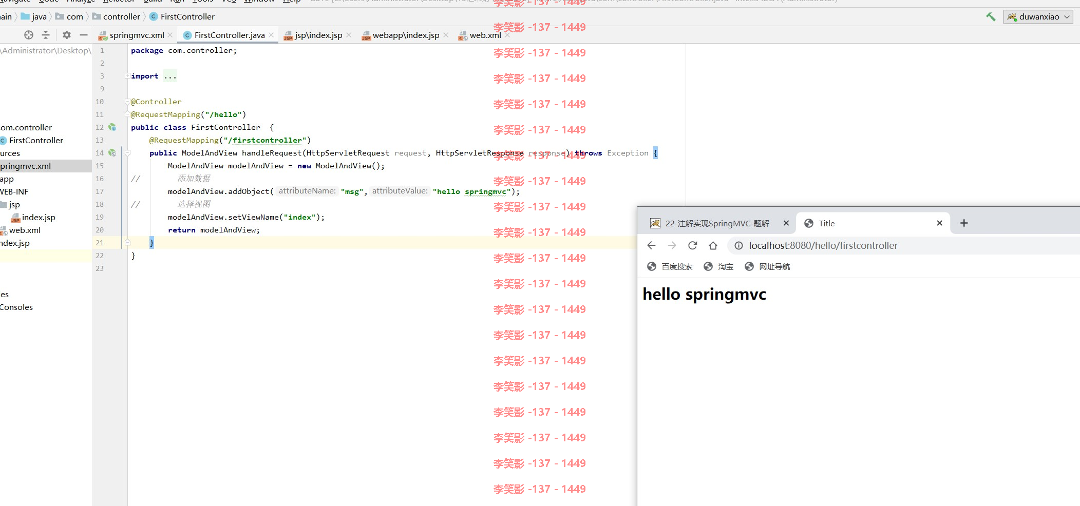The width and height of the screenshot is (1080, 506).
Task: Select Consoles entry in the project tree
Action: coord(16,307)
